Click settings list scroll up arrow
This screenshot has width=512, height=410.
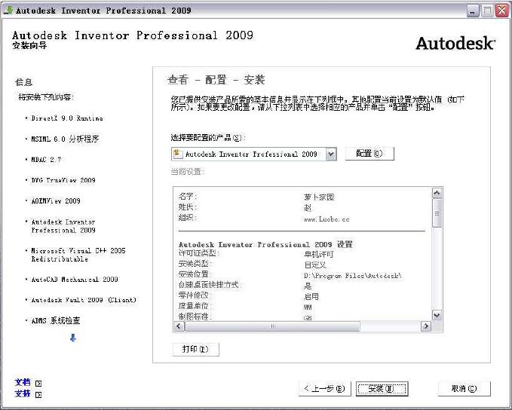pyautogui.click(x=437, y=193)
